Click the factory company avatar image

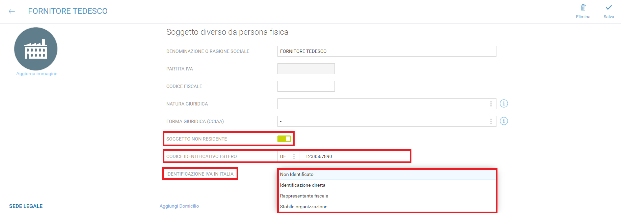[x=36, y=49]
